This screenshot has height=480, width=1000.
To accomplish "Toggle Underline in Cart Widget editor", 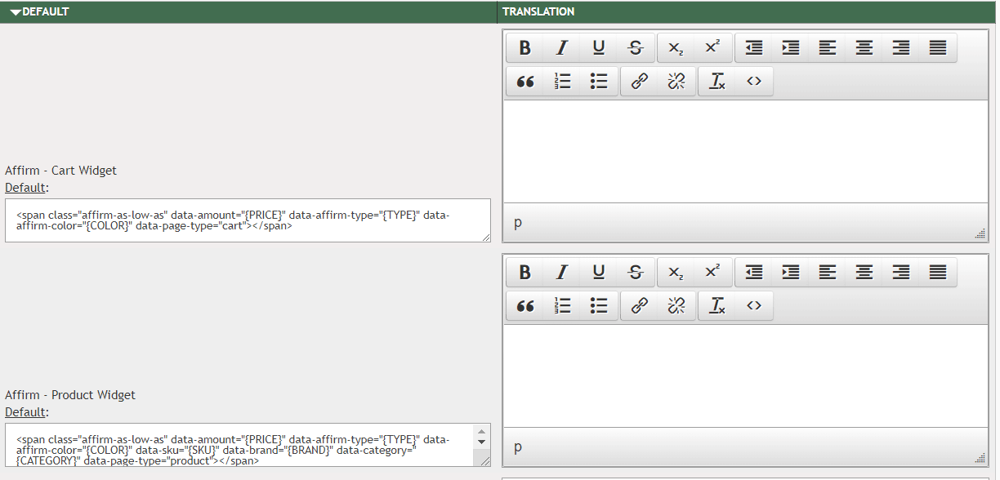I will pos(599,48).
